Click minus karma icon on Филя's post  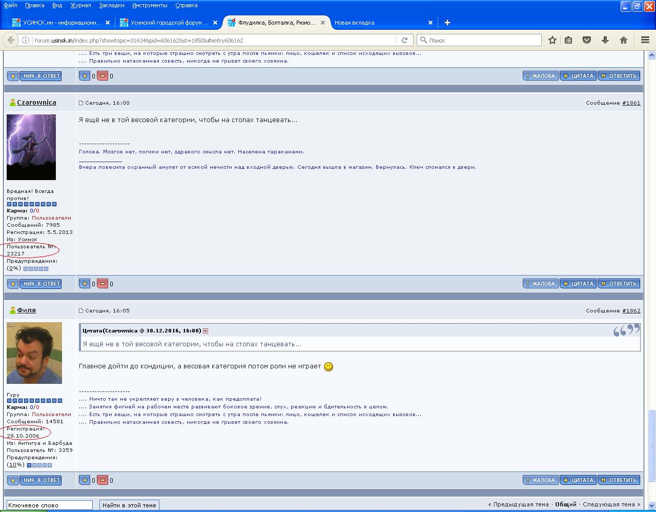[x=102, y=480]
